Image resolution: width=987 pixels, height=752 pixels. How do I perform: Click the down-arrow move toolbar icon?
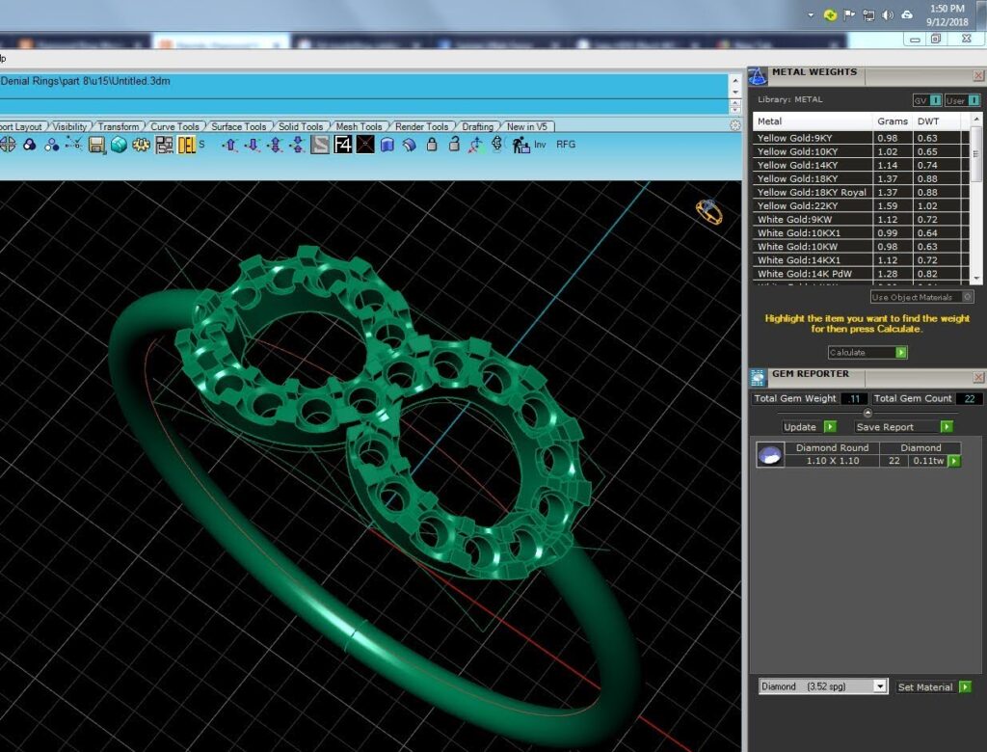(x=253, y=145)
